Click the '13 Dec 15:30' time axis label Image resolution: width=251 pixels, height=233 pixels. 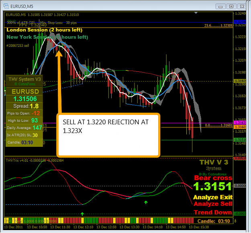click(x=199, y=227)
